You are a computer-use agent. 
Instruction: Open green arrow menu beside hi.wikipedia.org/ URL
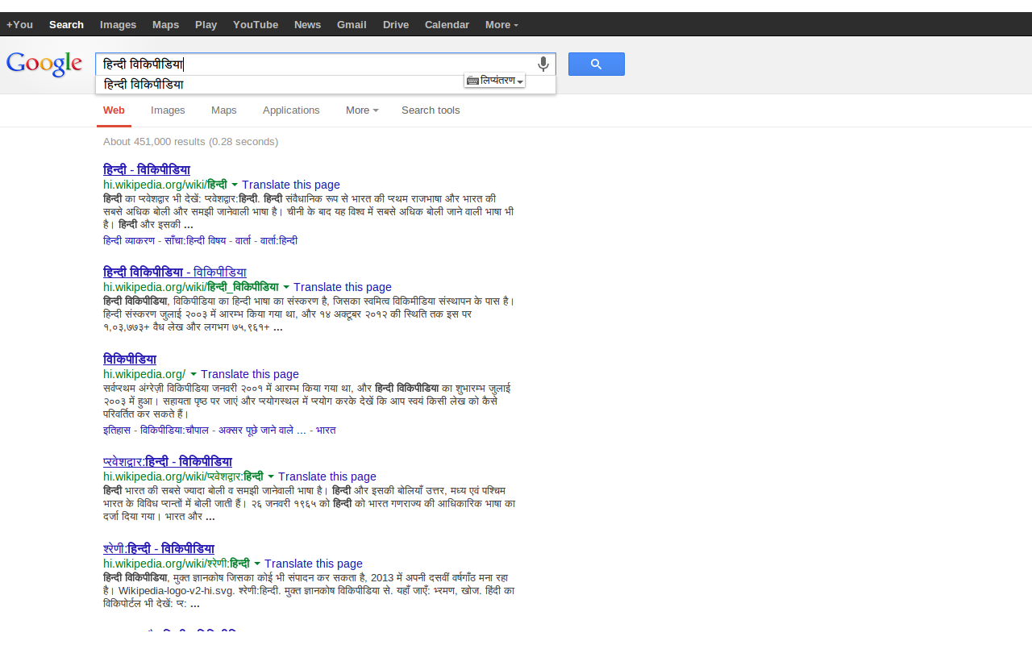pyautogui.click(x=193, y=374)
